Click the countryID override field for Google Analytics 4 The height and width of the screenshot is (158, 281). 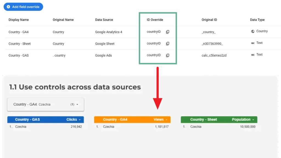click(154, 32)
